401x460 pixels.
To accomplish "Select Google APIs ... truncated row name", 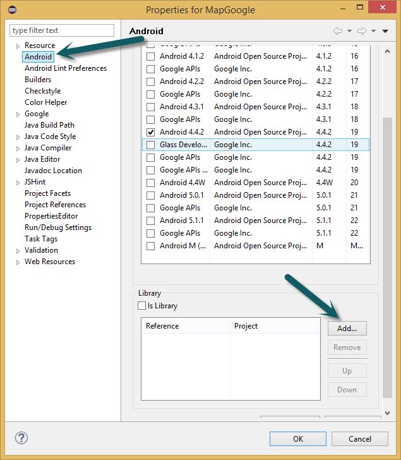I will coord(184,170).
